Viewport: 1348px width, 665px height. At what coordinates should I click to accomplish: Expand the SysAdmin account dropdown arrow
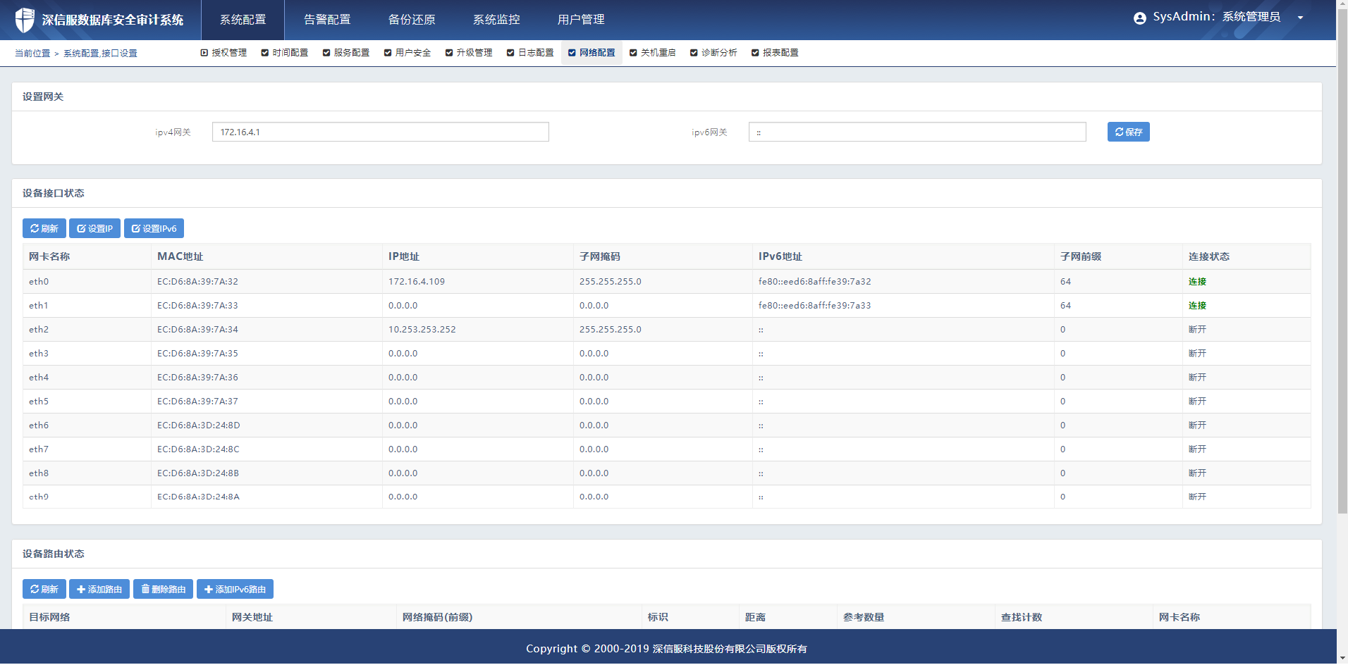(1300, 18)
